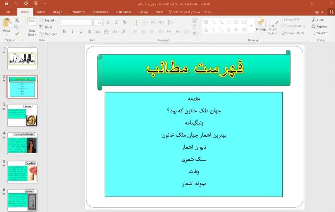Open Change Case Aa menu
The height and width of the screenshot is (212, 335).
tap(115, 32)
